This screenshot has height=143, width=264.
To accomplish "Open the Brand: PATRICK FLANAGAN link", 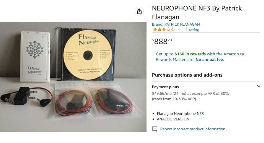I will tap(176, 24).
